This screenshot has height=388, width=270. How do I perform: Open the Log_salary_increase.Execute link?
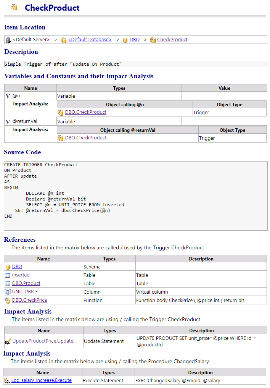point(41,380)
